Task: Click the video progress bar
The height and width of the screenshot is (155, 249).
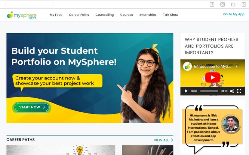Action: pyautogui.click(x=209, y=91)
